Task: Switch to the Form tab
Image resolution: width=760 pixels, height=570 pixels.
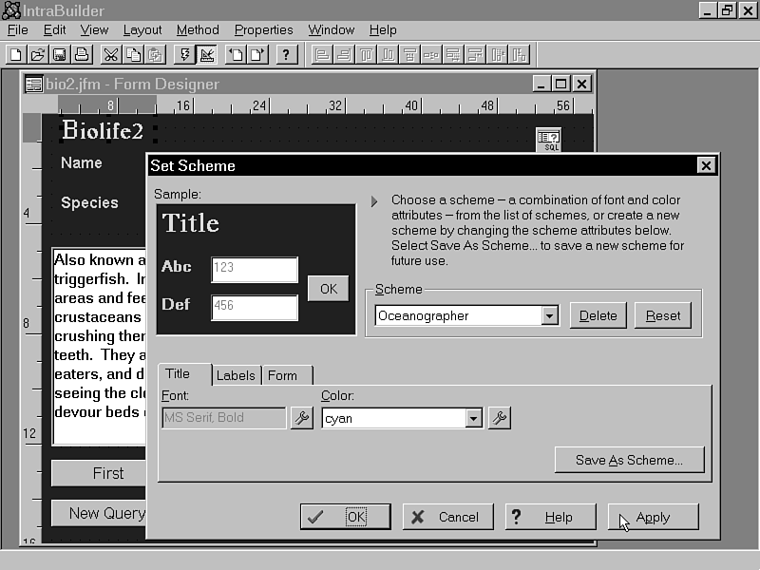Action: (282, 375)
